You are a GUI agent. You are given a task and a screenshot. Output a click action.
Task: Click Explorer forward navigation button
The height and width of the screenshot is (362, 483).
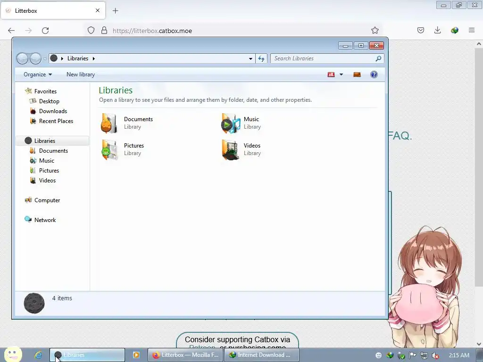coord(35,58)
